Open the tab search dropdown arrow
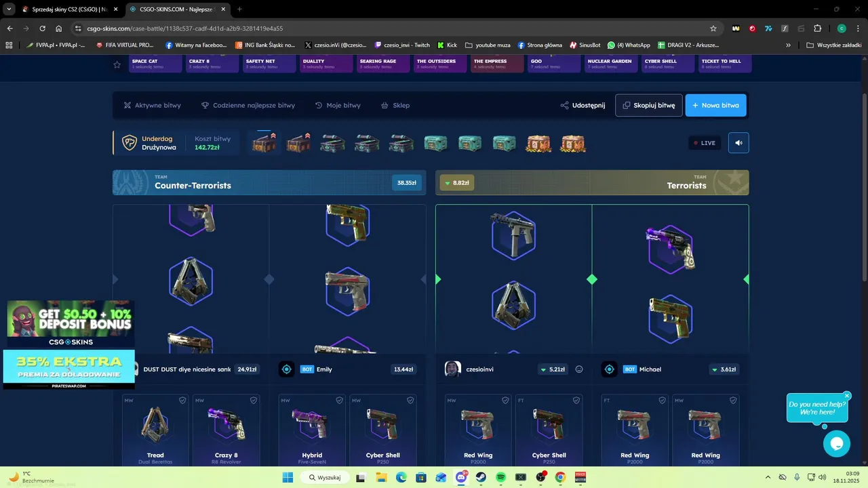Screen dimensions: 868x488 (9, 9)
